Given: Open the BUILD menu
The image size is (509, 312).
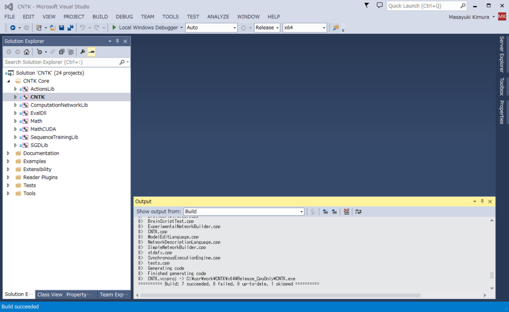Looking at the screenshot, I should click(x=100, y=16).
